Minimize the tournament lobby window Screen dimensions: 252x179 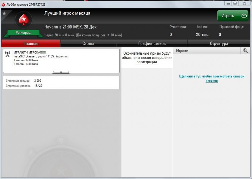tap(228, 3)
